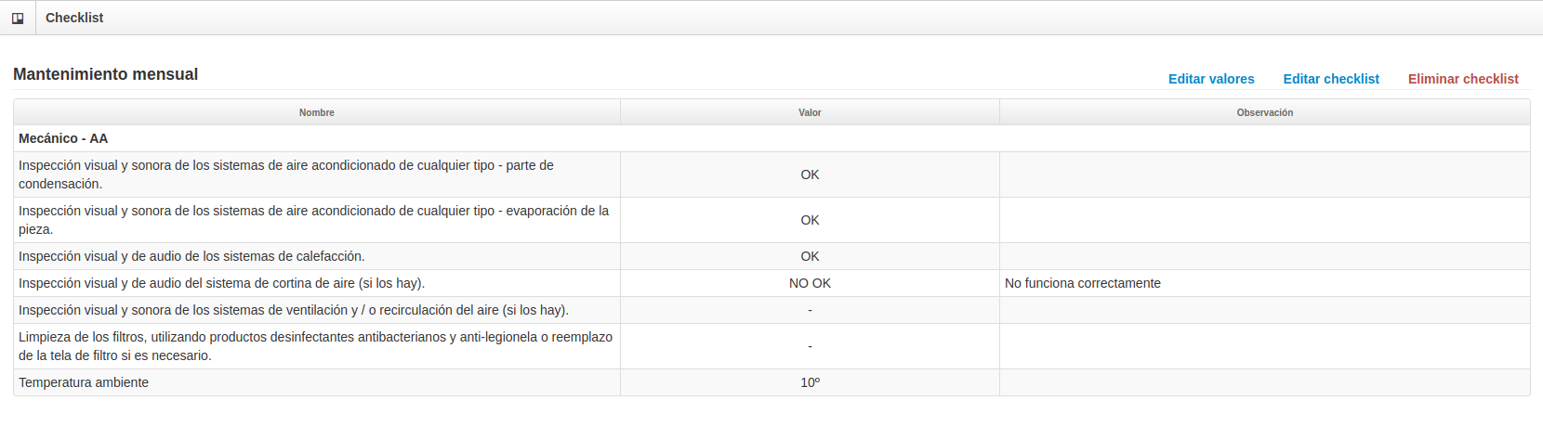Select the Mecánico - AA group row
The height and width of the screenshot is (426, 1543).
pos(771,138)
